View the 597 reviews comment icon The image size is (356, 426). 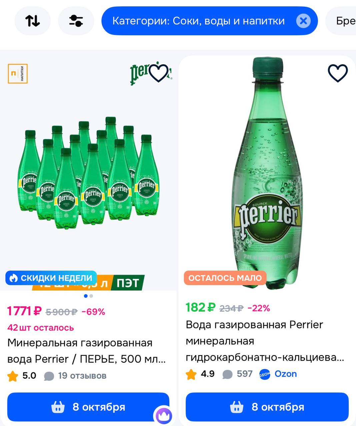point(227,374)
